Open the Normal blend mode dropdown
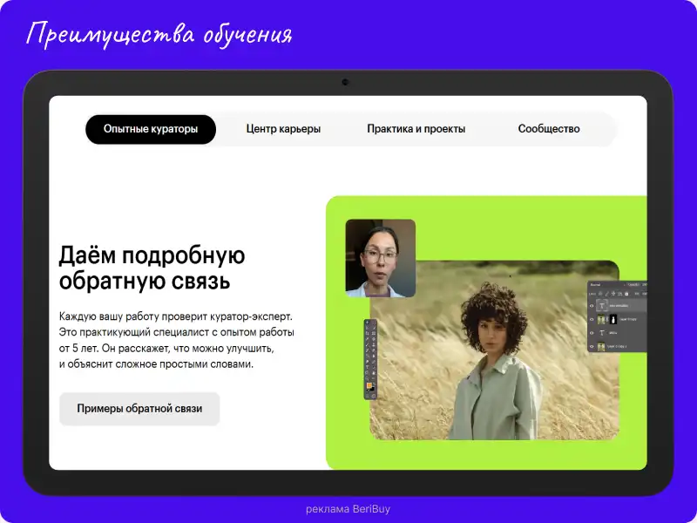The width and height of the screenshot is (697, 523). tap(596, 285)
